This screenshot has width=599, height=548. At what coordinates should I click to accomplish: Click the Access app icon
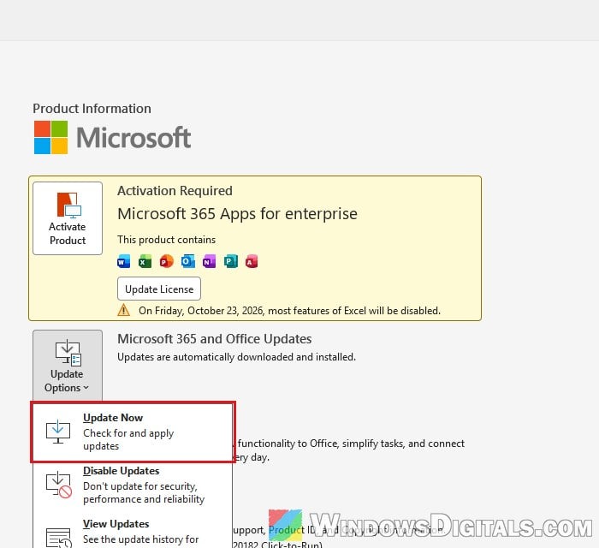click(252, 261)
